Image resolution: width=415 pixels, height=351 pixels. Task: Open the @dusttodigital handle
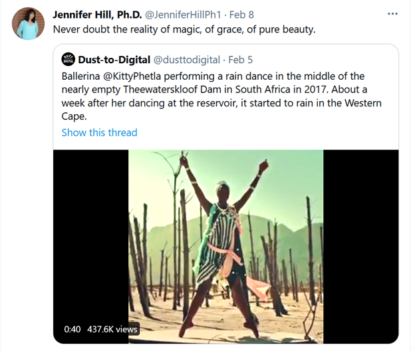point(187,60)
